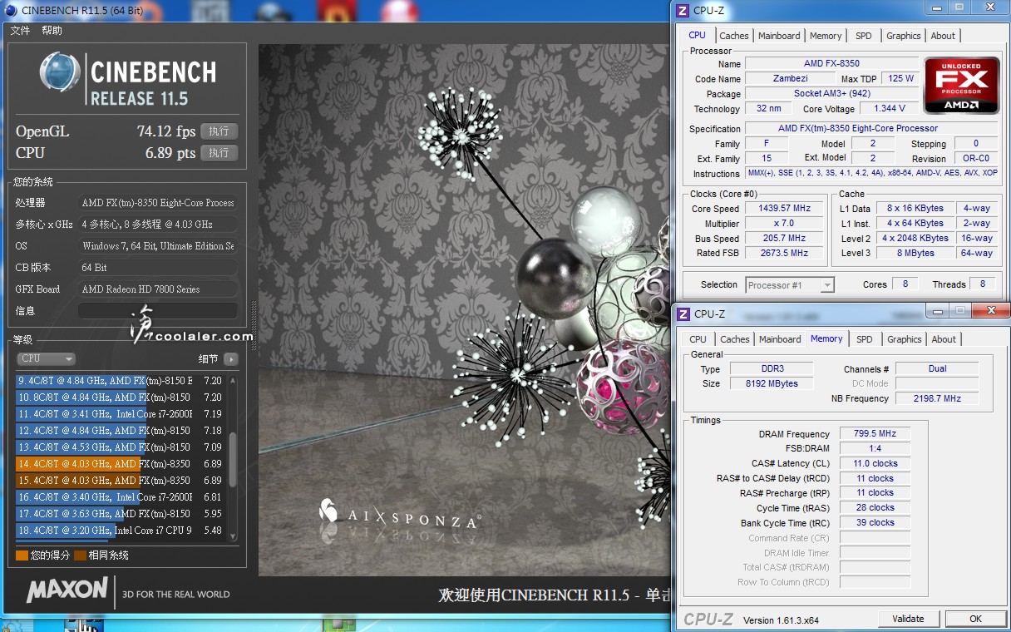Minimize the lower CPU-Z window

click(937, 311)
